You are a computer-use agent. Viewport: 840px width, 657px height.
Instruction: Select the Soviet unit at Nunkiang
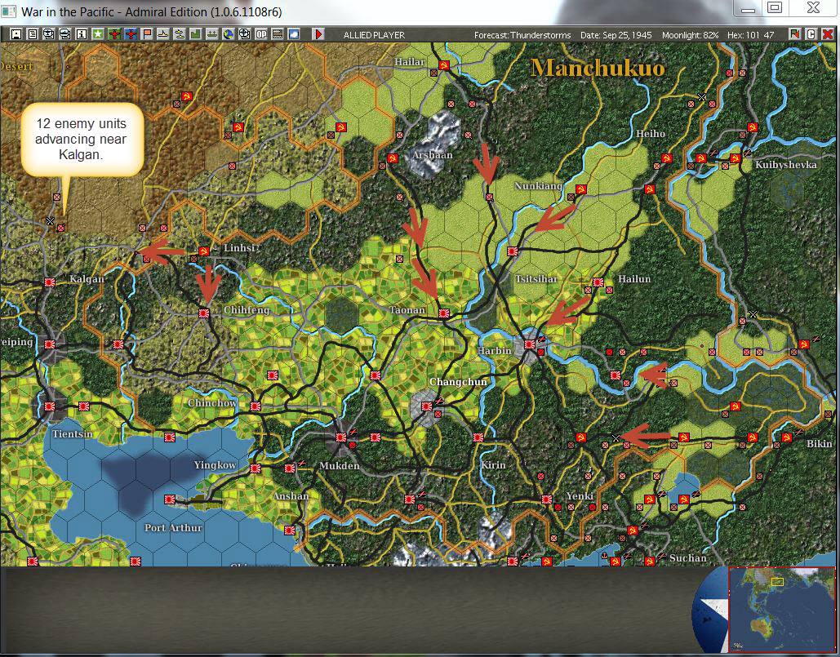580,189
